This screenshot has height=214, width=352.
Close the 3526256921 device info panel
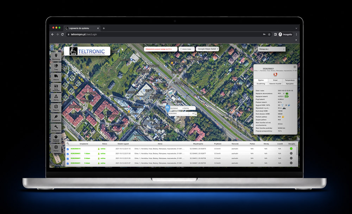[x=295, y=67]
